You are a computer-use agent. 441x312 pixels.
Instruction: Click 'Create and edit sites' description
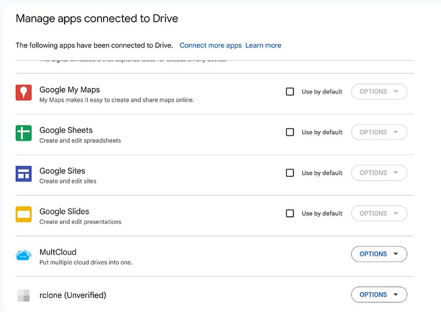[68, 181]
